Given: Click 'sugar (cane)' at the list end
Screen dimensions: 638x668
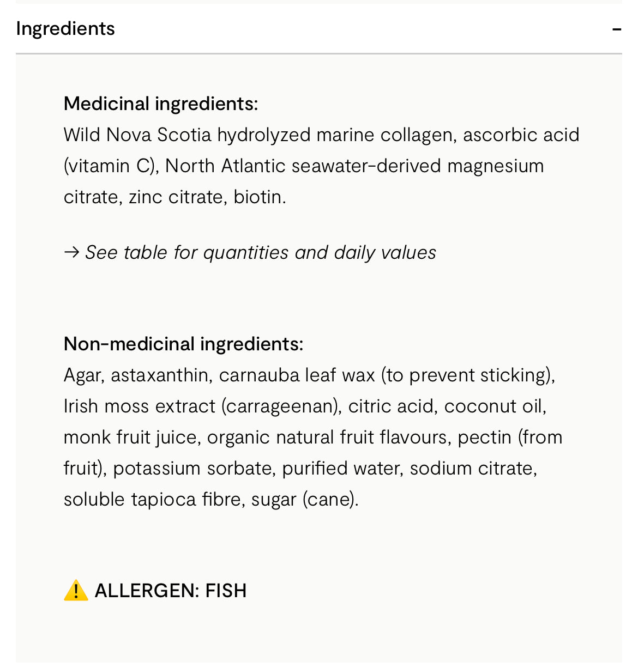Looking at the screenshot, I should click(303, 500).
